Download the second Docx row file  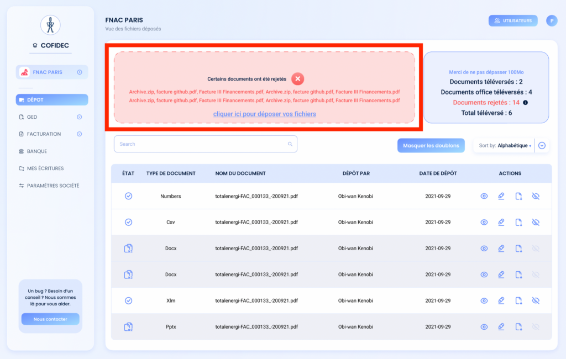518,274
